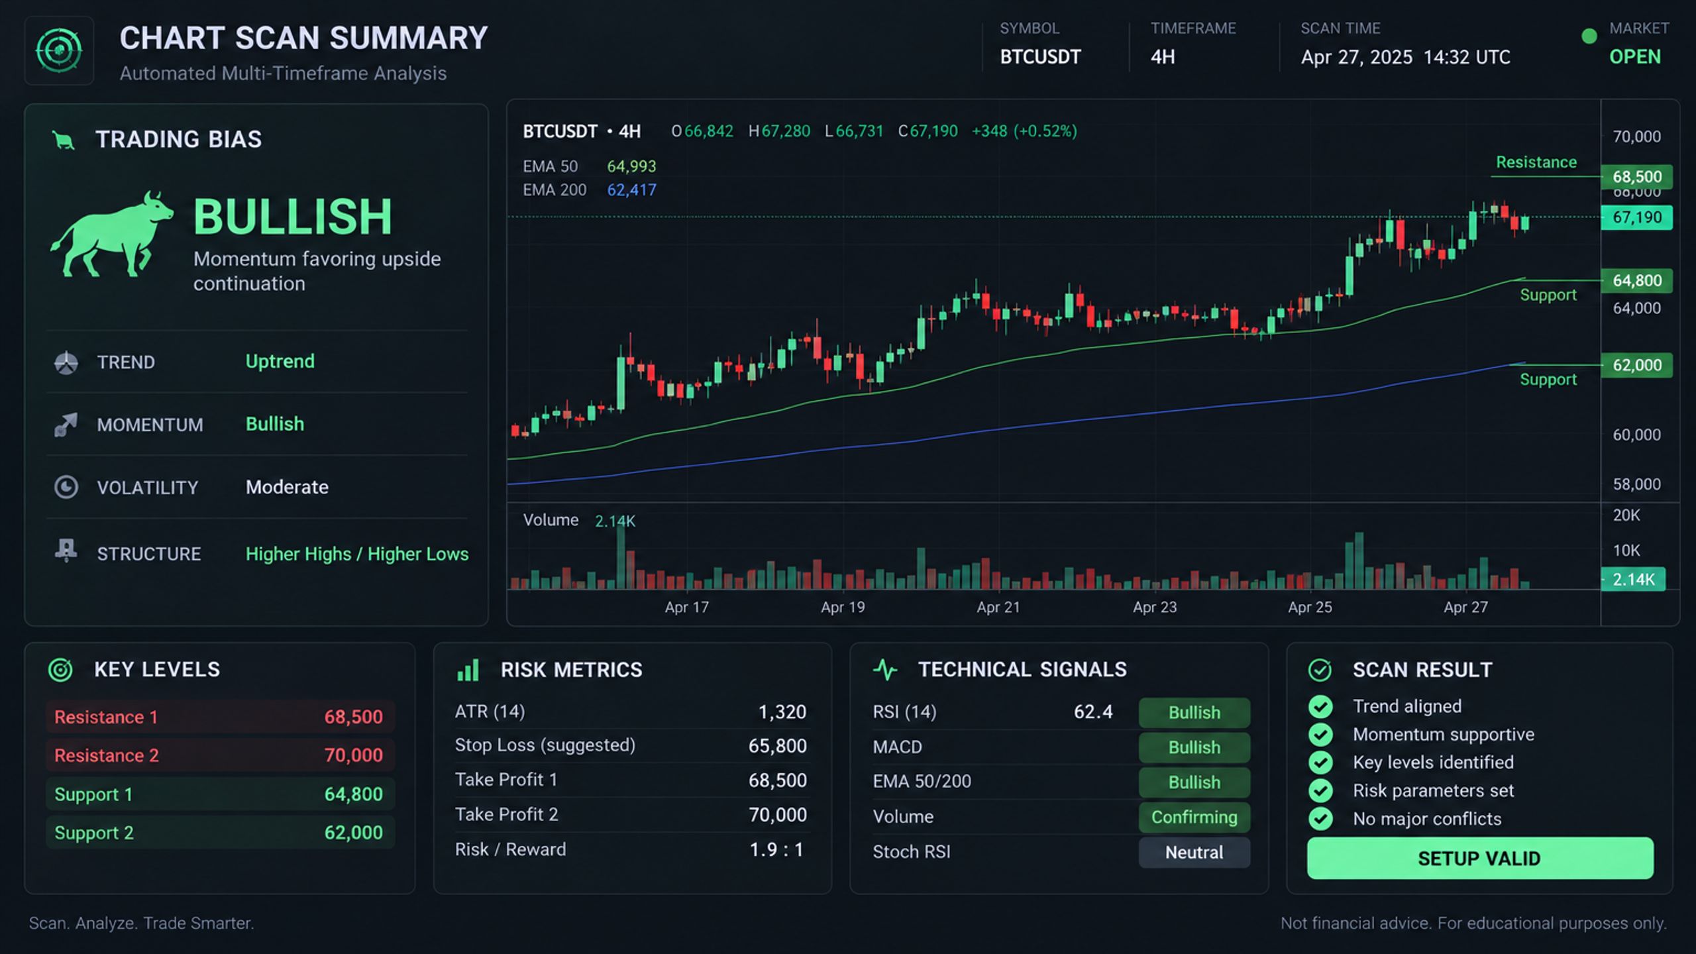
Task: Click the small bull icon beside Trading Bias
Action: click(x=64, y=140)
